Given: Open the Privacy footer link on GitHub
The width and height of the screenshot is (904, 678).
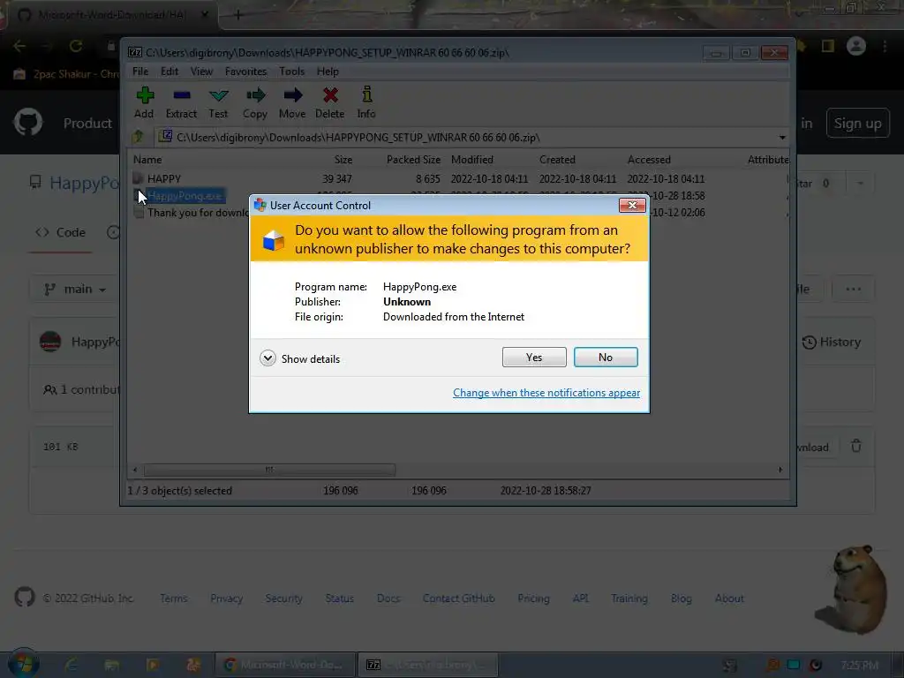Looking at the screenshot, I should (227, 599).
